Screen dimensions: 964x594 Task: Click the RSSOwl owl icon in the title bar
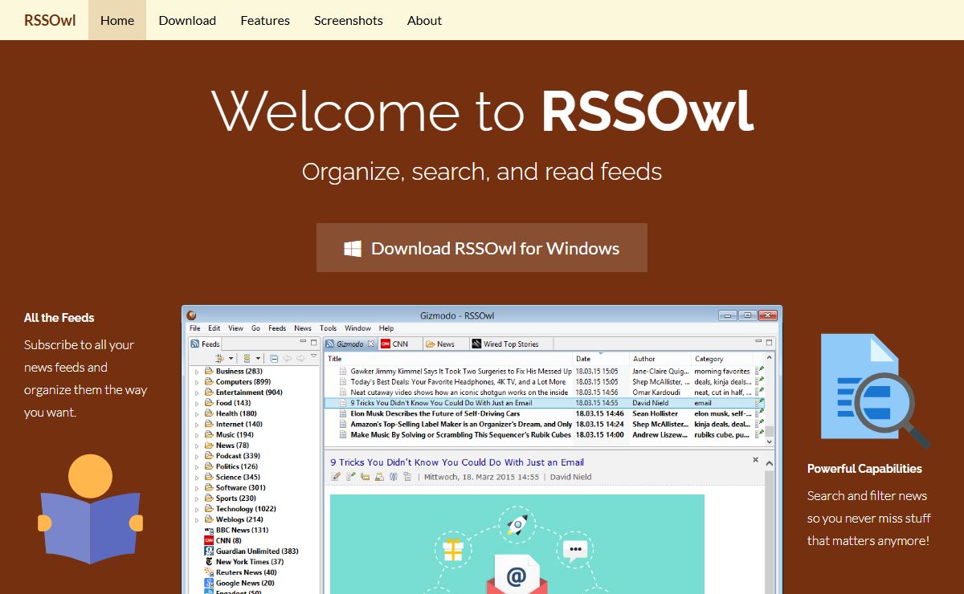pos(191,315)
